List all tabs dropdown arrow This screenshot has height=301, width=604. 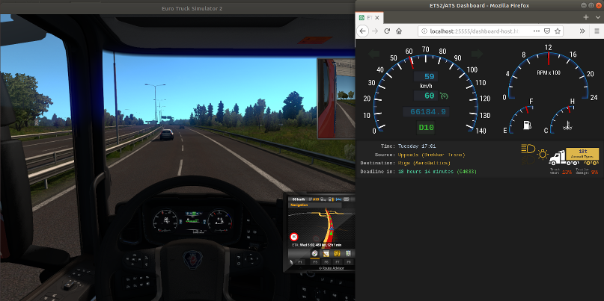597,17
